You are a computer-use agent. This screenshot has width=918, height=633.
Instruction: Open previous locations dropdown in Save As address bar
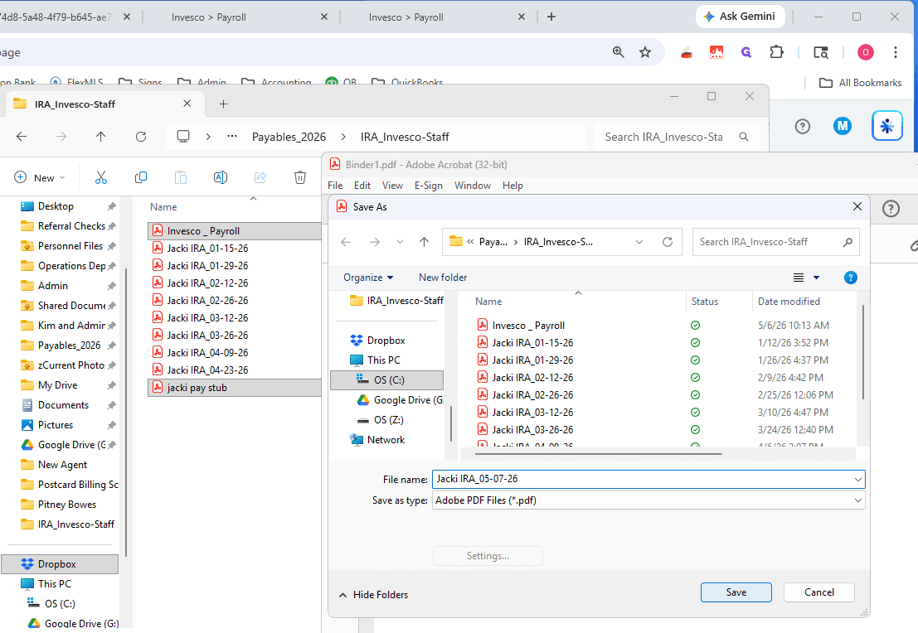click(639, 242)
